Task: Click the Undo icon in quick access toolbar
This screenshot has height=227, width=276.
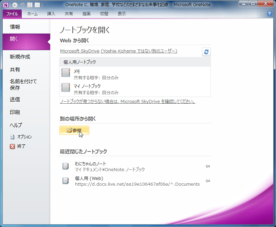Action: pyautogui.click(x=22, y=5)
